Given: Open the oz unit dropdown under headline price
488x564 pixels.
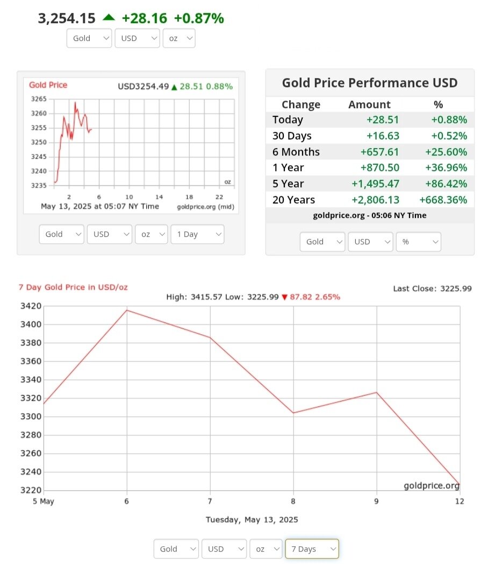Looking at the screenshot, I should [178, 38].
